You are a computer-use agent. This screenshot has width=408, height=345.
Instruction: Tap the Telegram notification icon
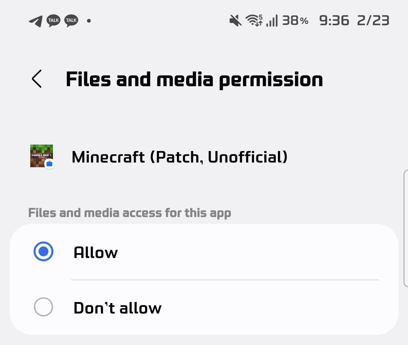[x=36, y=21]
